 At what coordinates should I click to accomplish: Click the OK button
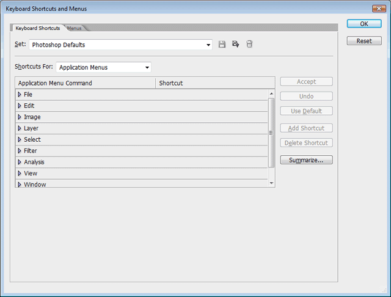[364, 24]
